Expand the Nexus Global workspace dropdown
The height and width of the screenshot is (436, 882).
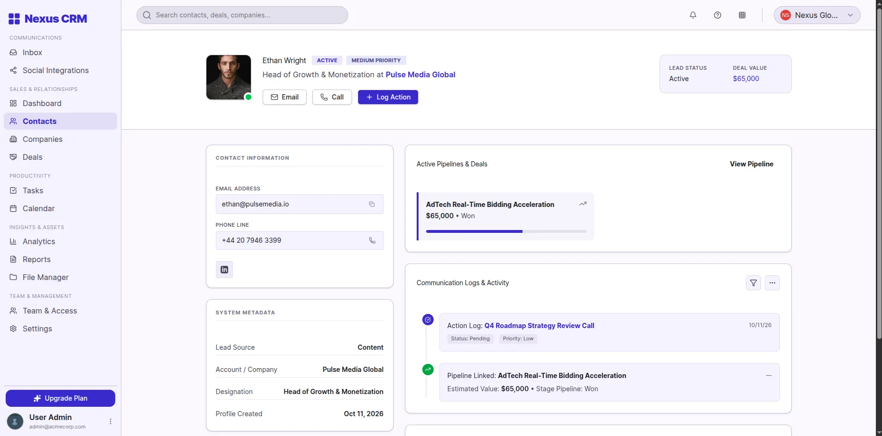817,15
